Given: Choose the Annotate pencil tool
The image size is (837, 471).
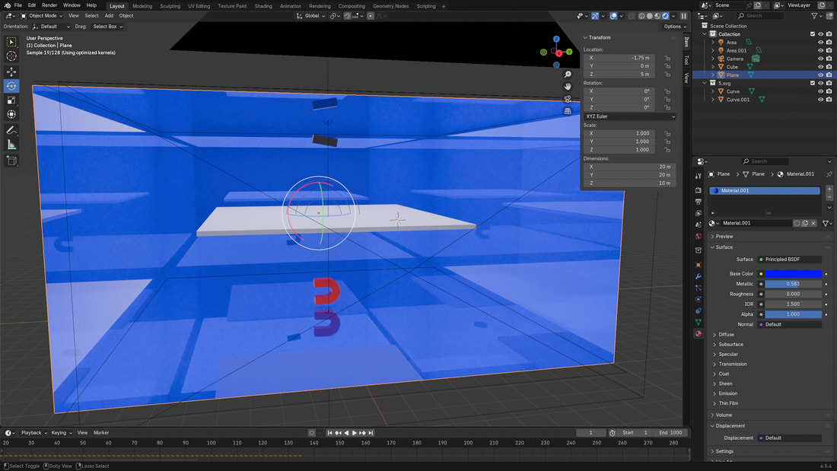Looking at the screenshot, I should coord(11,130).
